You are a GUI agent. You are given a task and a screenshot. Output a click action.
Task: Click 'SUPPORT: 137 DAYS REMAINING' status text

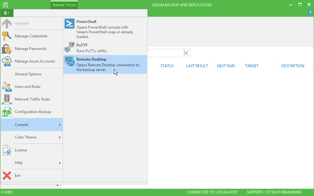pyautogui.click(x=274, y=192)
